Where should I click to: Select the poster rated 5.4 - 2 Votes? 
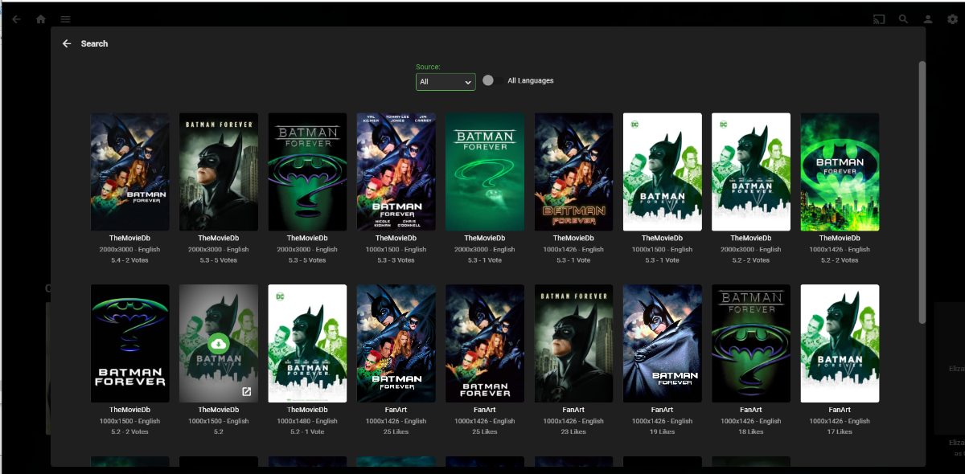click(x=130, y=172)
